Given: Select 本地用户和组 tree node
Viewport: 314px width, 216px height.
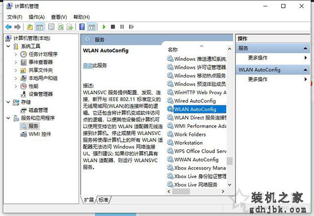Looking at the screenshot, I should pyautogui.click(x=43, y=78).
